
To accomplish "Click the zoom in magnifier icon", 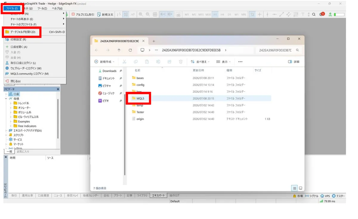I will (x=141, y=14).
